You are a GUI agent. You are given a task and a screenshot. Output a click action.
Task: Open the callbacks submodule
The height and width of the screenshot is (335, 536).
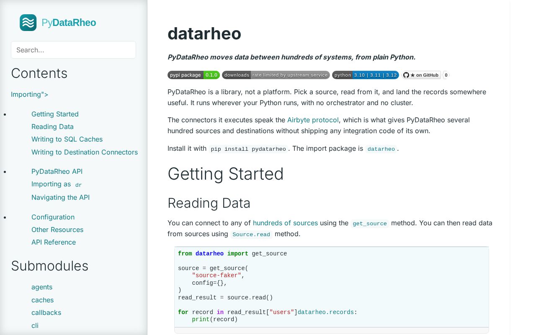[x=46, y=312]
